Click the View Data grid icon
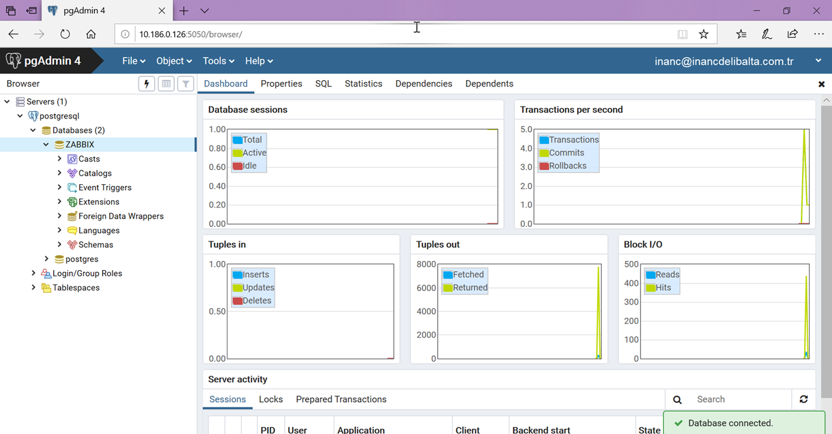 pyautogui.click(x=166, y=84)
